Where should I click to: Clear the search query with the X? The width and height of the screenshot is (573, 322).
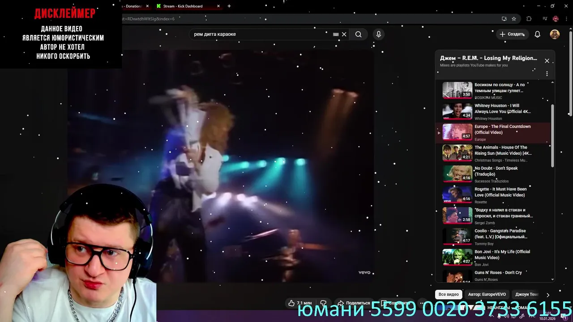(344, 34)
